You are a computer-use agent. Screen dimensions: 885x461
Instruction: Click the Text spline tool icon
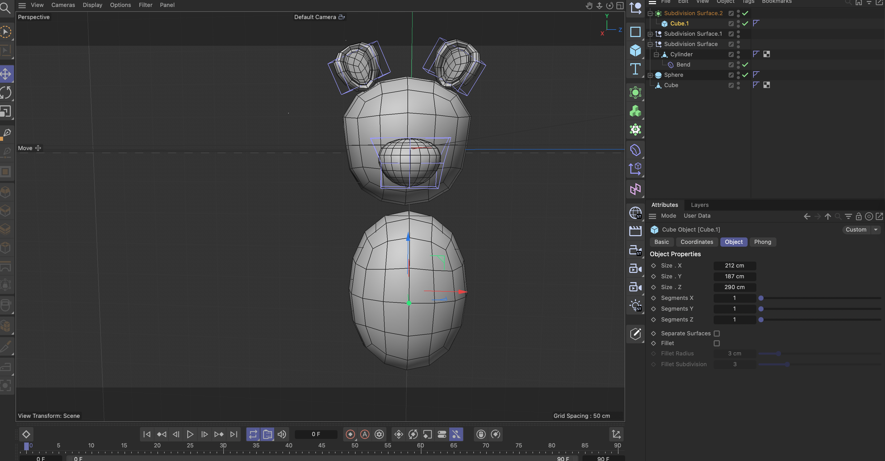point(635,69)
